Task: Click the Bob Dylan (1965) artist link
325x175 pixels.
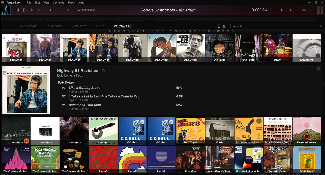Action: (71, 76)
